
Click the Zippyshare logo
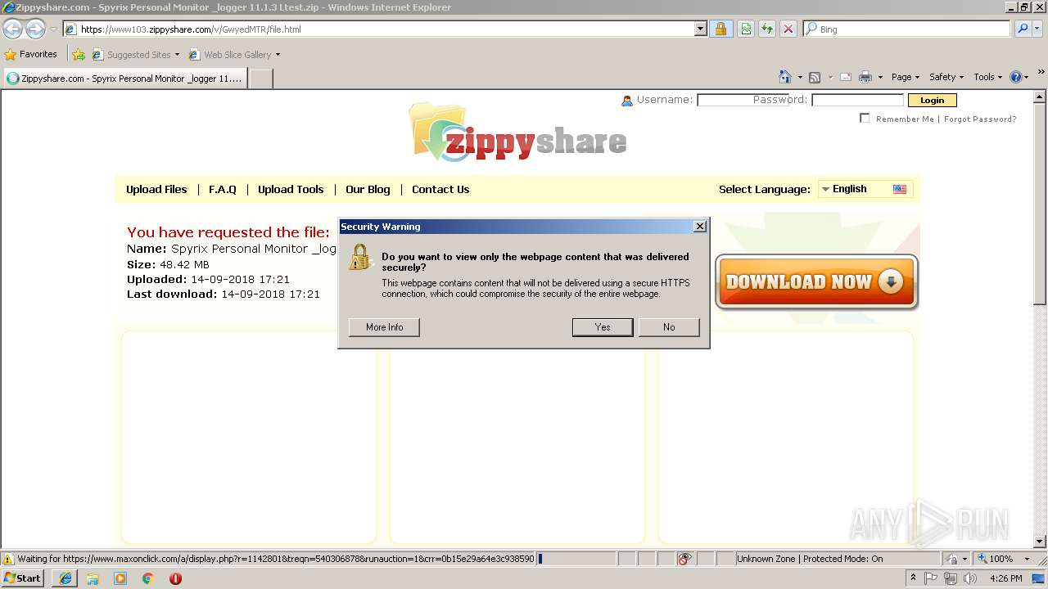pyautogui.click(x=517, y=133)
